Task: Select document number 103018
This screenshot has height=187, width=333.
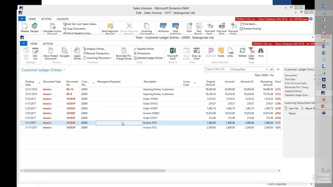Action: [71, 99]
